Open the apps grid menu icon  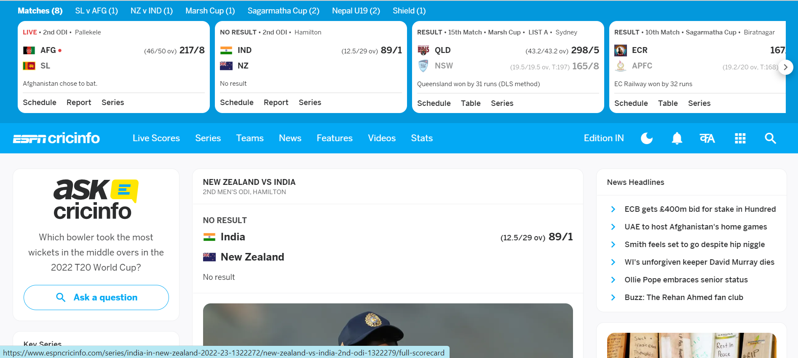[740, 138]
